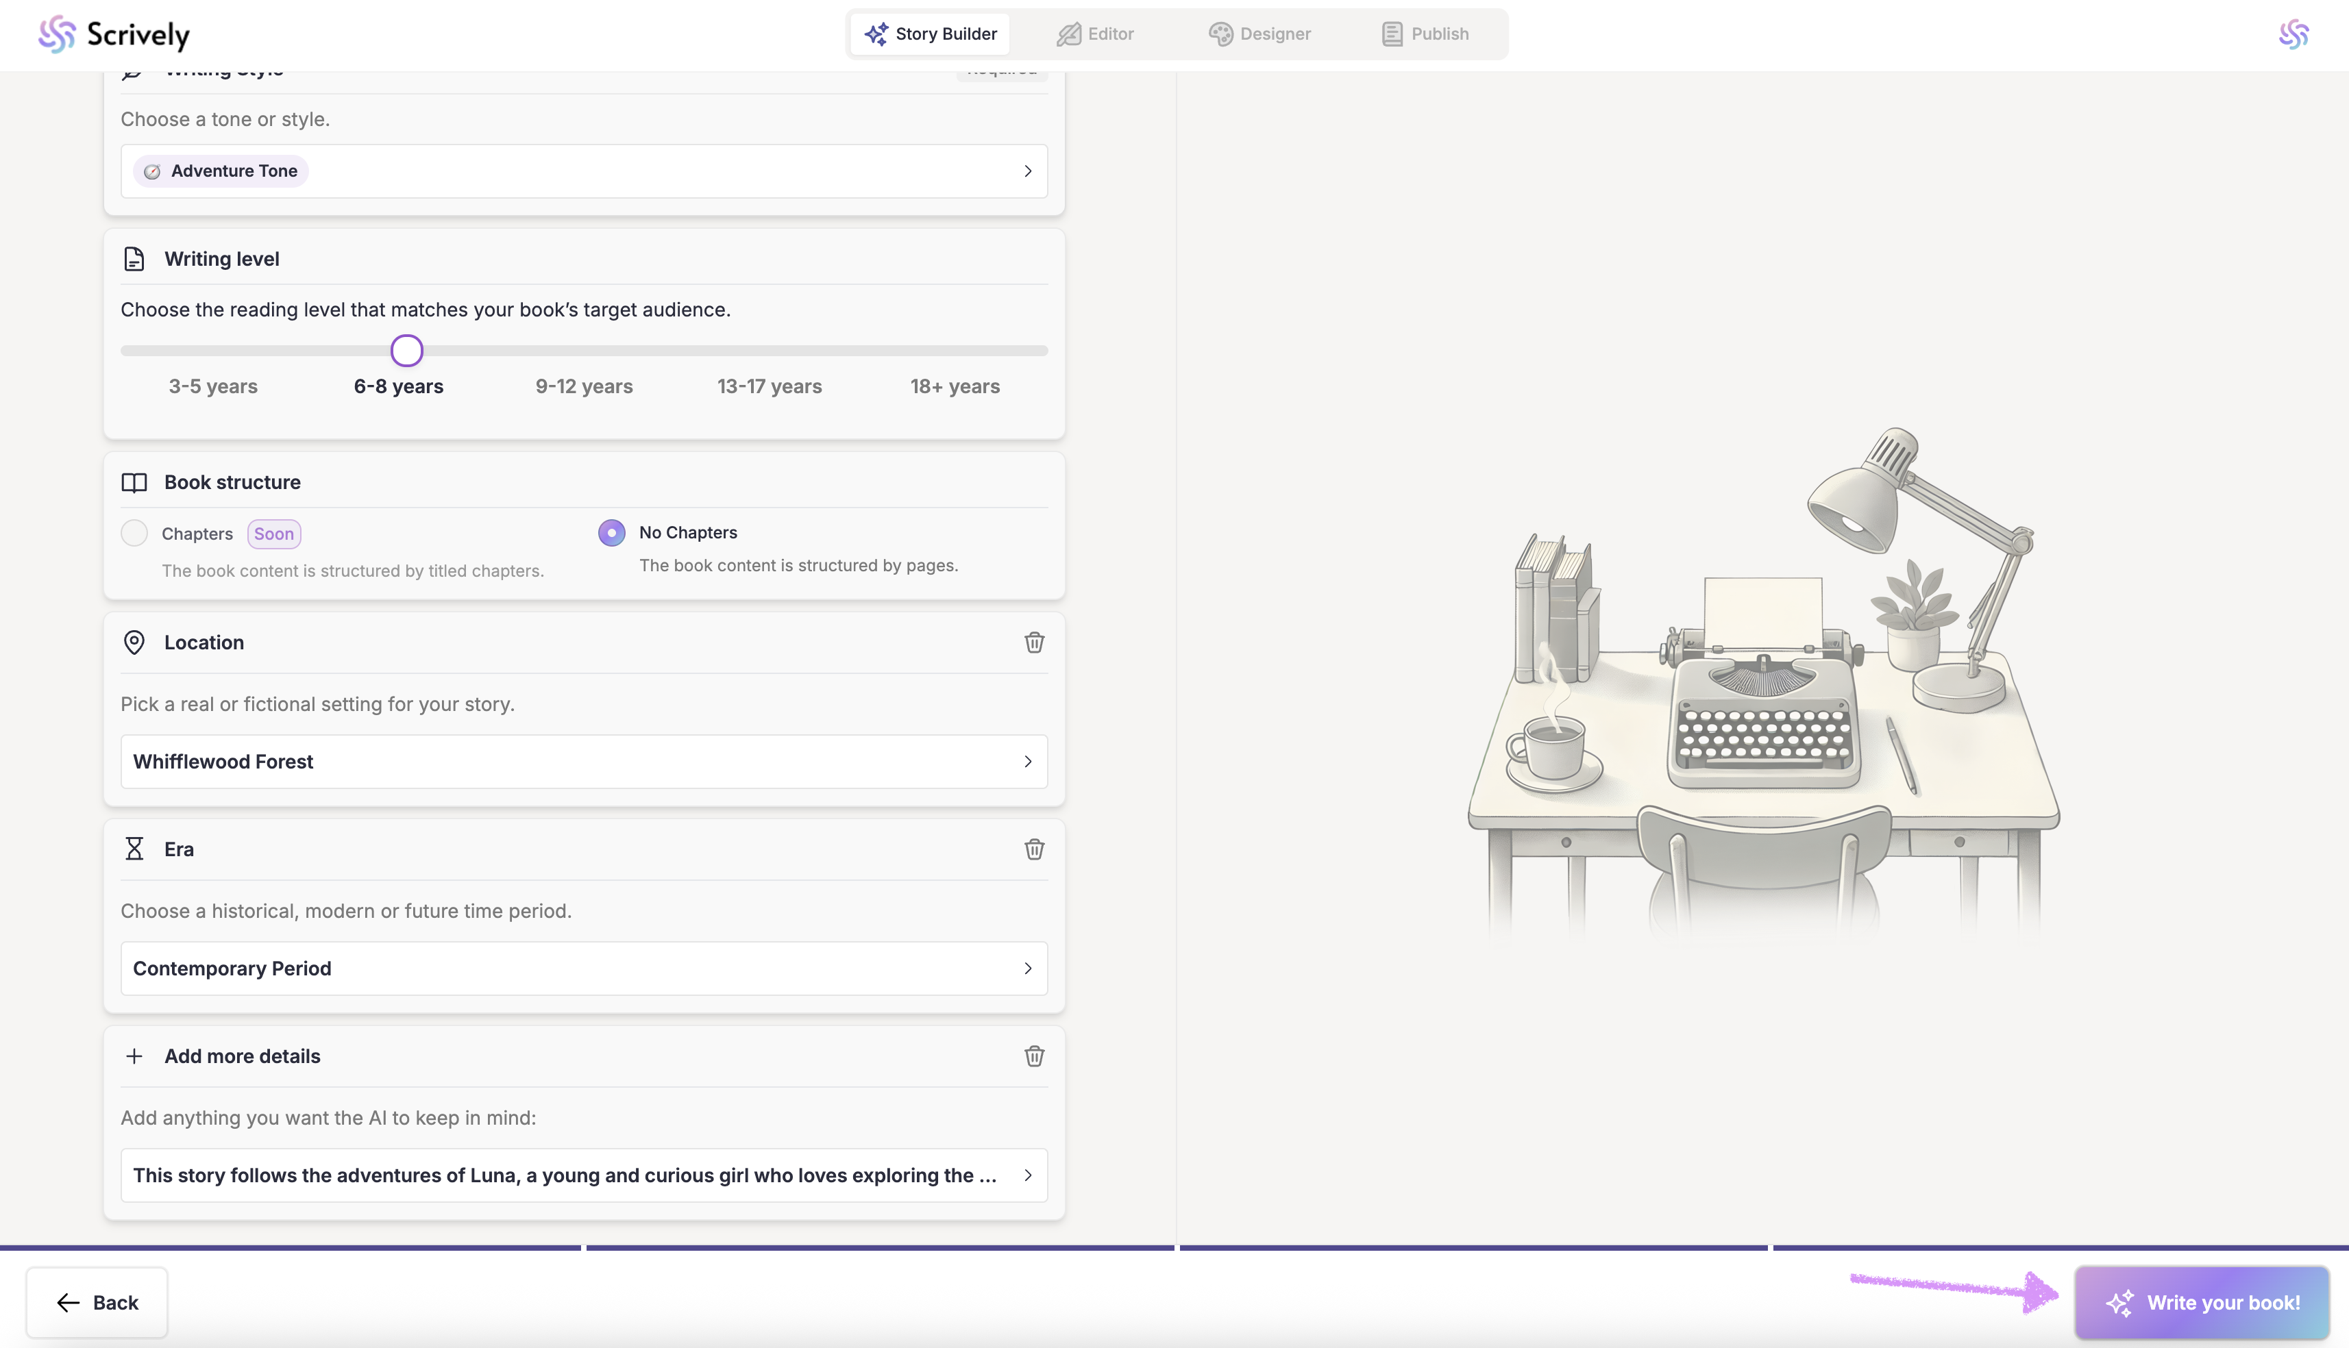
Task: Click the writing level slider handle
Action: (406, 351)
